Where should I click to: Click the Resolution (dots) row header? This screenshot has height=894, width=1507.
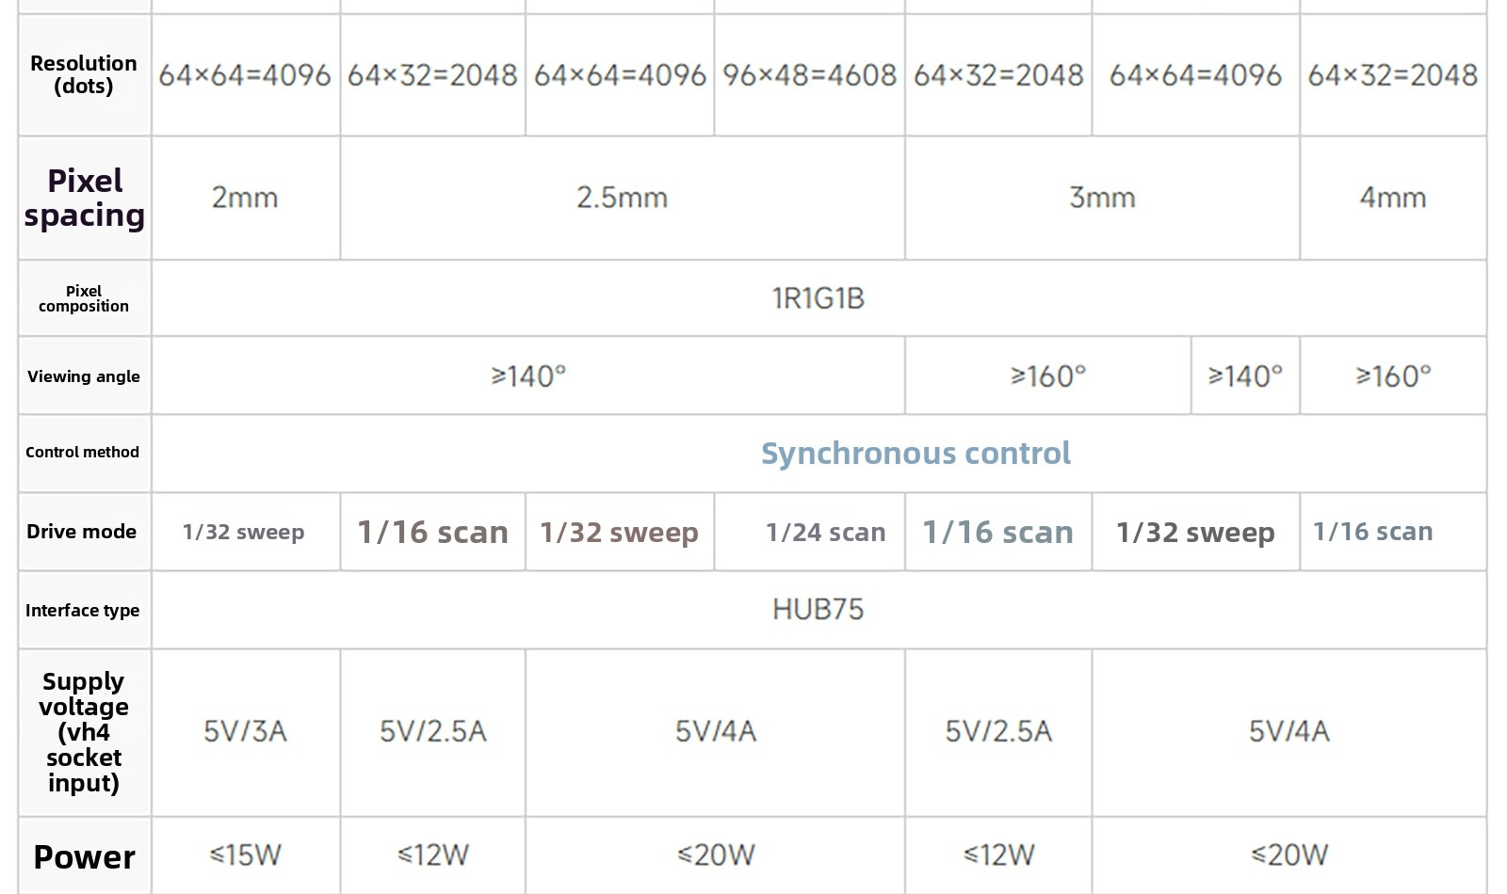pyautogui.click(x=84, y=74)
